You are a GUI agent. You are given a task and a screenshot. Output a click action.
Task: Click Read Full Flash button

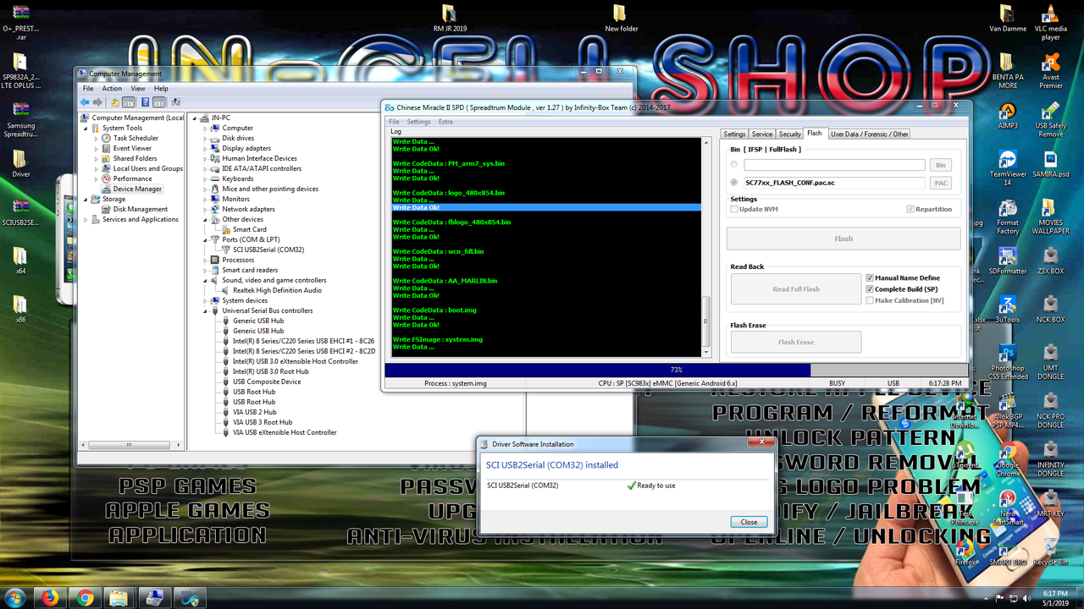[x=796, y=289]
